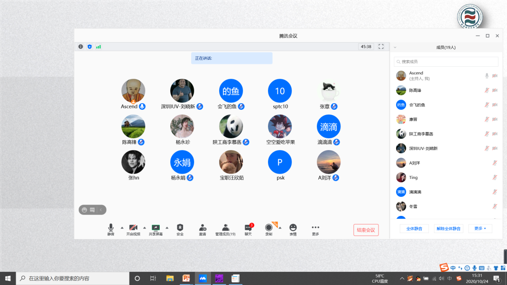This screenshot has height=285, width=507.
Task: Expand the arrow next to 静音
Action: pos(122,228)
